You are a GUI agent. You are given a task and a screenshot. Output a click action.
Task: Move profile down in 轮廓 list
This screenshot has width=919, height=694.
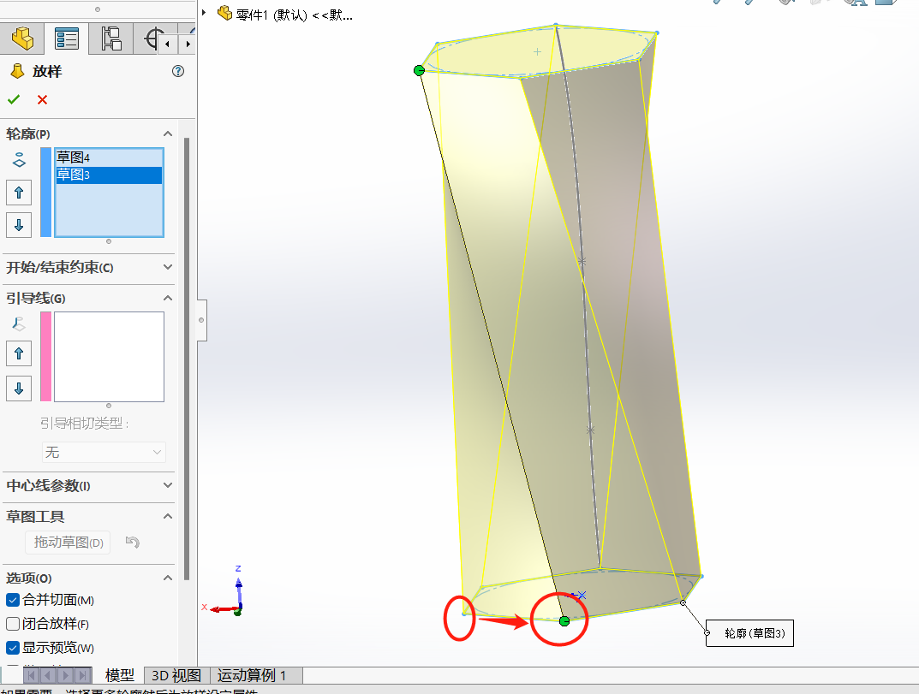[19, 225]
